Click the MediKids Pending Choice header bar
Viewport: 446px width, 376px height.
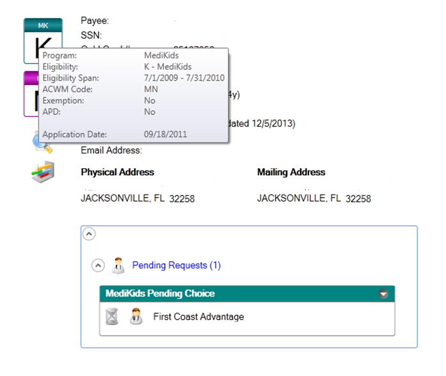click(x=237, y=294)
